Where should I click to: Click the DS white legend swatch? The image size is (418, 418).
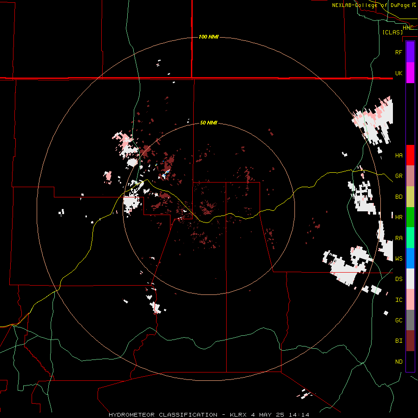click(410, 279)
